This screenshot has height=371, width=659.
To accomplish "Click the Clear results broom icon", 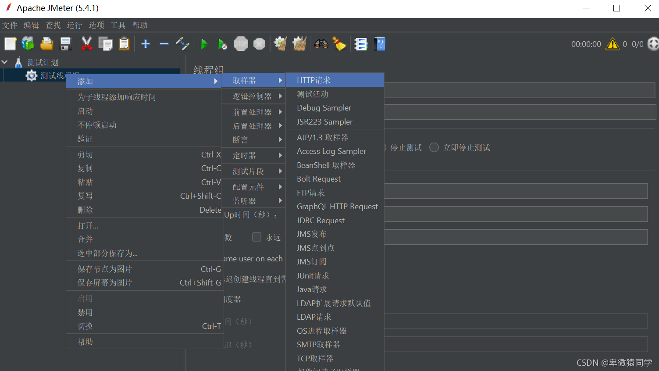I will click(x=281, y=44).
